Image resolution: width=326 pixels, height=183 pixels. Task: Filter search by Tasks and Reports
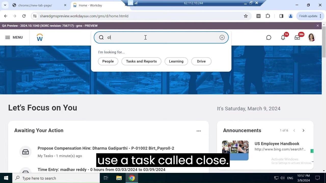tap(141, 61)
